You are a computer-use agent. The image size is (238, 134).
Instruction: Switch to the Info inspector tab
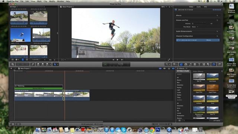205,7
